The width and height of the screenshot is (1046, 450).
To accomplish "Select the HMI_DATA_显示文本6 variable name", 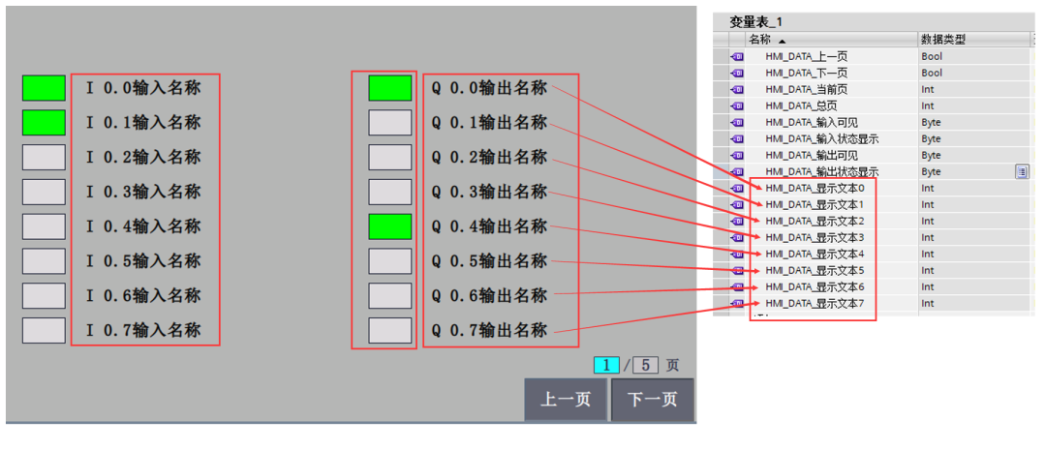I will click(x=815, y=286).
